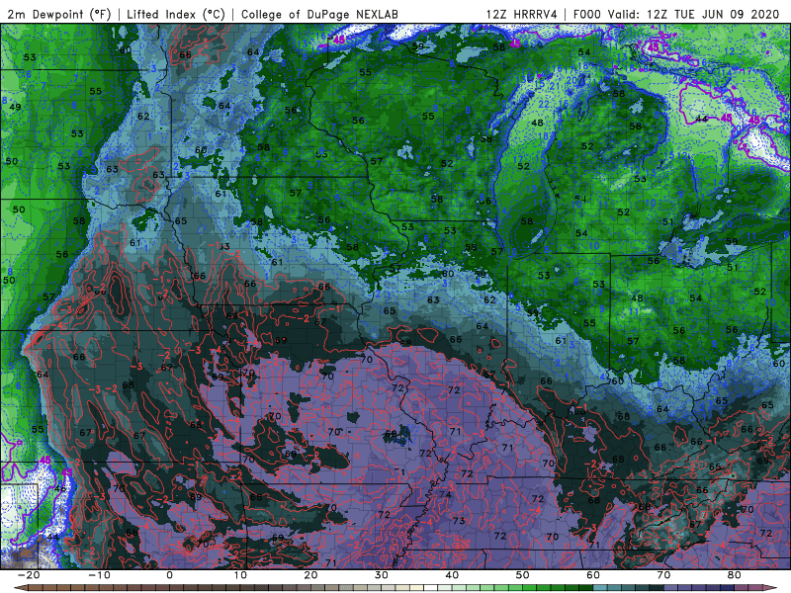Click the '60' color scale label
Viewport: 791px width, 593px height.
(593, 575)
